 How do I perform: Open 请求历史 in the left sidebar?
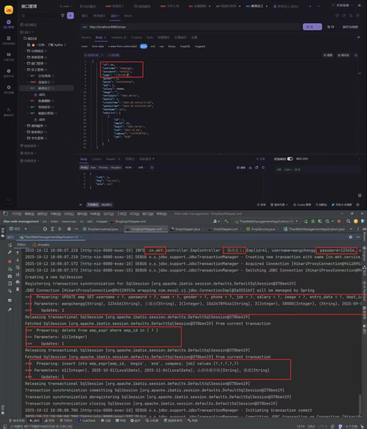tap(9, 73)
